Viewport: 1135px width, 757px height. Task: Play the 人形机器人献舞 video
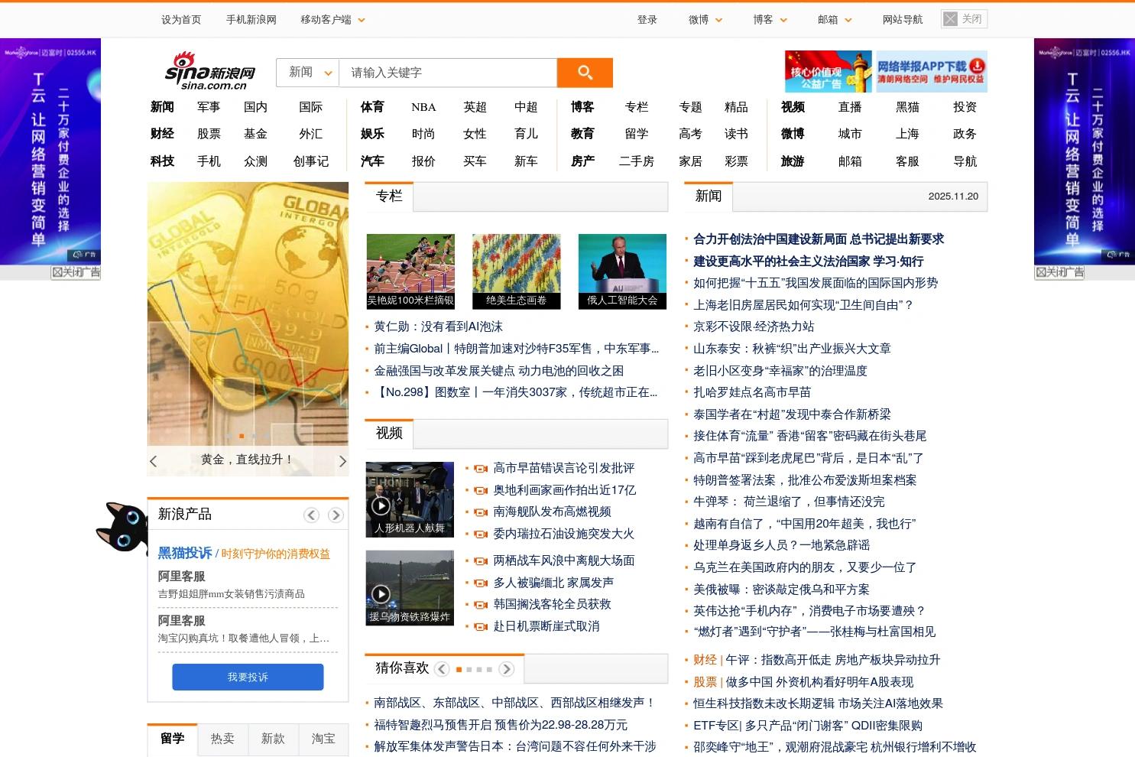[382, 505]
